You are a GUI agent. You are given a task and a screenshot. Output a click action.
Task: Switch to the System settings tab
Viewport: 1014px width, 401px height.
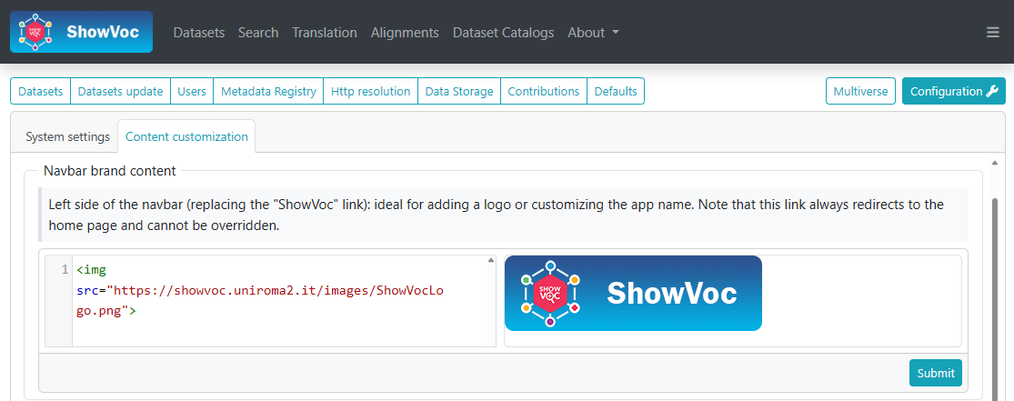pos(67,136)
